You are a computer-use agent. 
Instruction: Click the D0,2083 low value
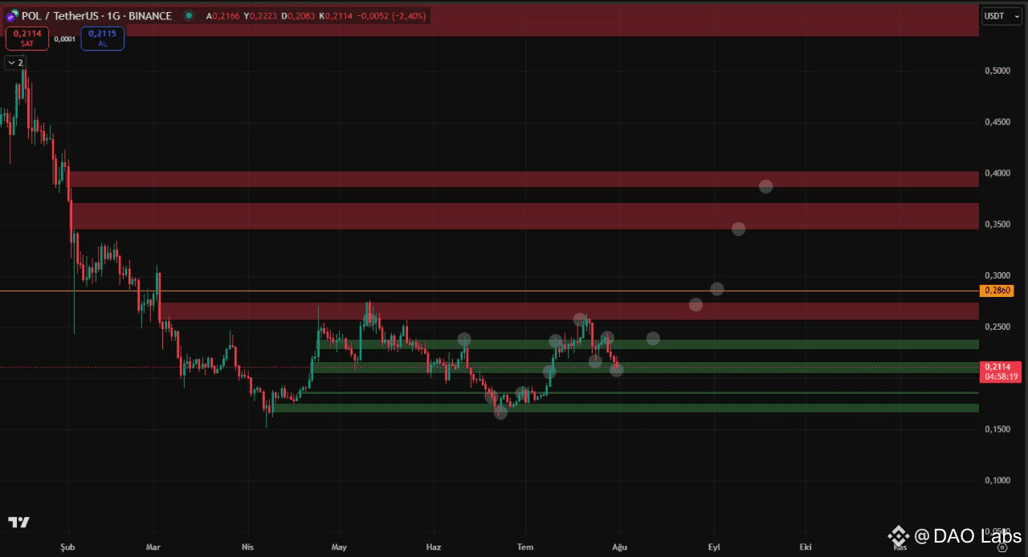(x=296, y=16)
